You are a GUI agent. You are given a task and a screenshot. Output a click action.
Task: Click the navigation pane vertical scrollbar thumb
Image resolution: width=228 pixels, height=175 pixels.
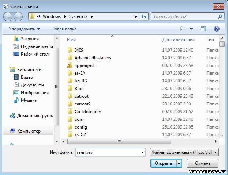[57, 87]
